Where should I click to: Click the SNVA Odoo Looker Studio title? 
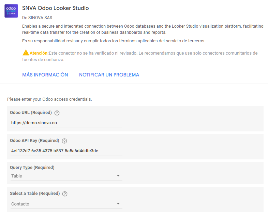click(x=55, y=8)
